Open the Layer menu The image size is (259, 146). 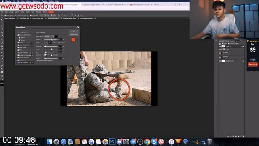[x=17, y=12]
